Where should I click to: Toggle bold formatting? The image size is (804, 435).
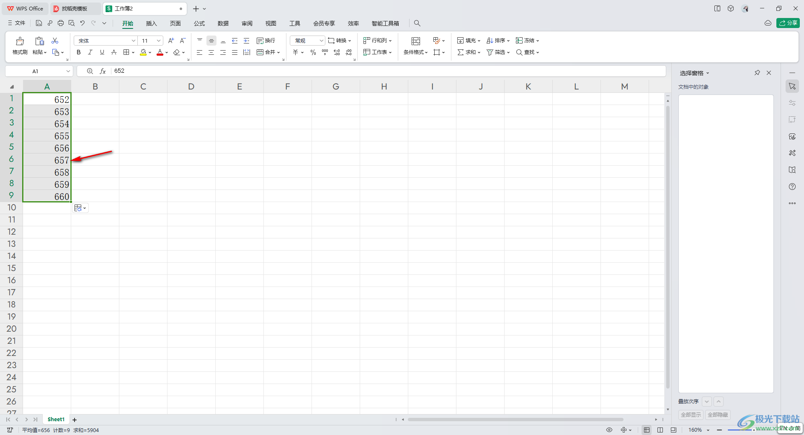(x=78, y=52)
